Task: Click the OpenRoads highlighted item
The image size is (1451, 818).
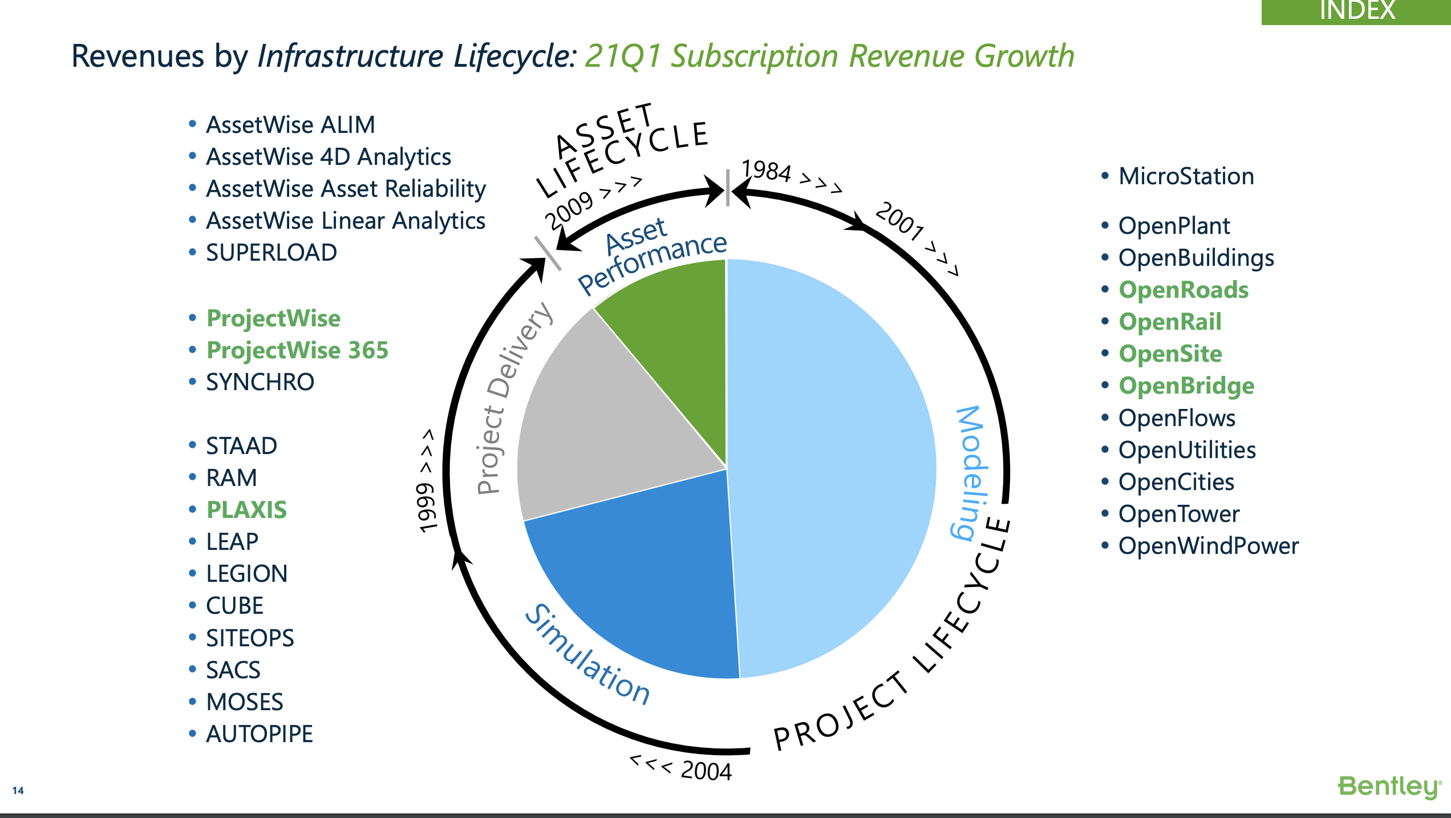Action: [1184, 290]
